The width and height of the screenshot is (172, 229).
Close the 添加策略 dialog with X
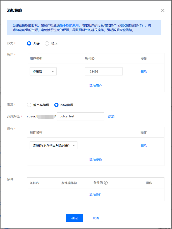163,10
